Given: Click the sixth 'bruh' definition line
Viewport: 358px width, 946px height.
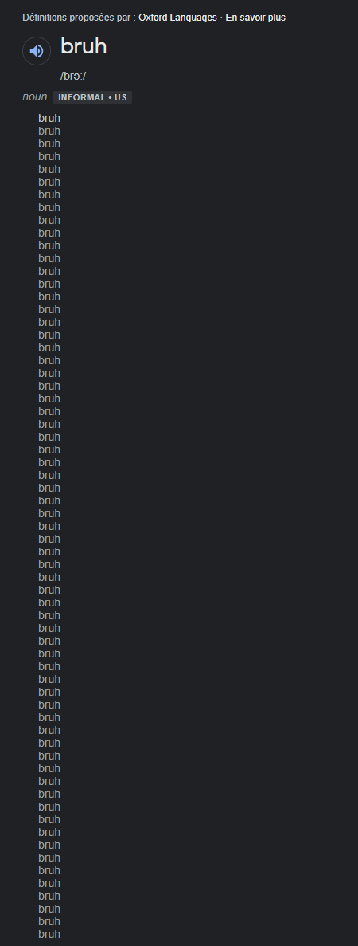Looking at the screenshot, I should pyautogui.click(x=49, y=182).
